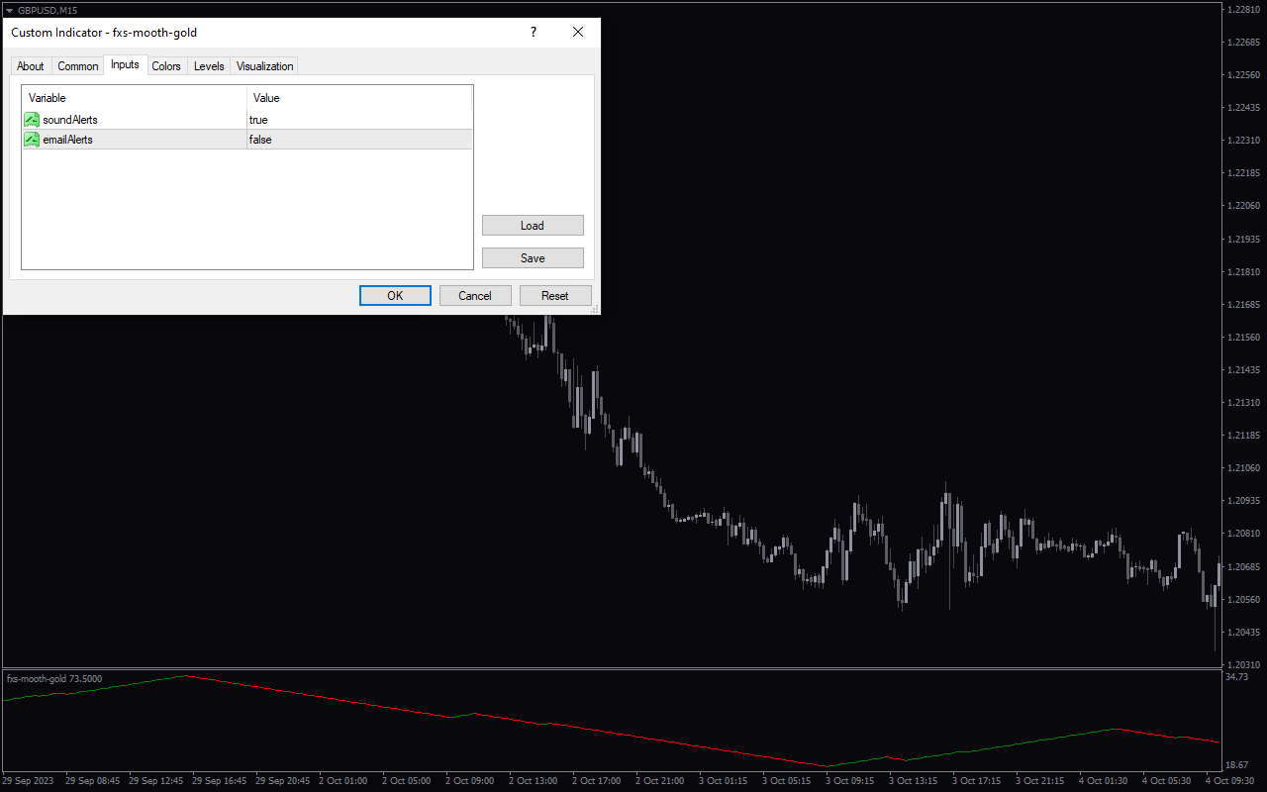Click price level 1.20560 on scale
Image resolution: width=1267 pixels, height=792 pixels.
click(x=1243, y=600)
